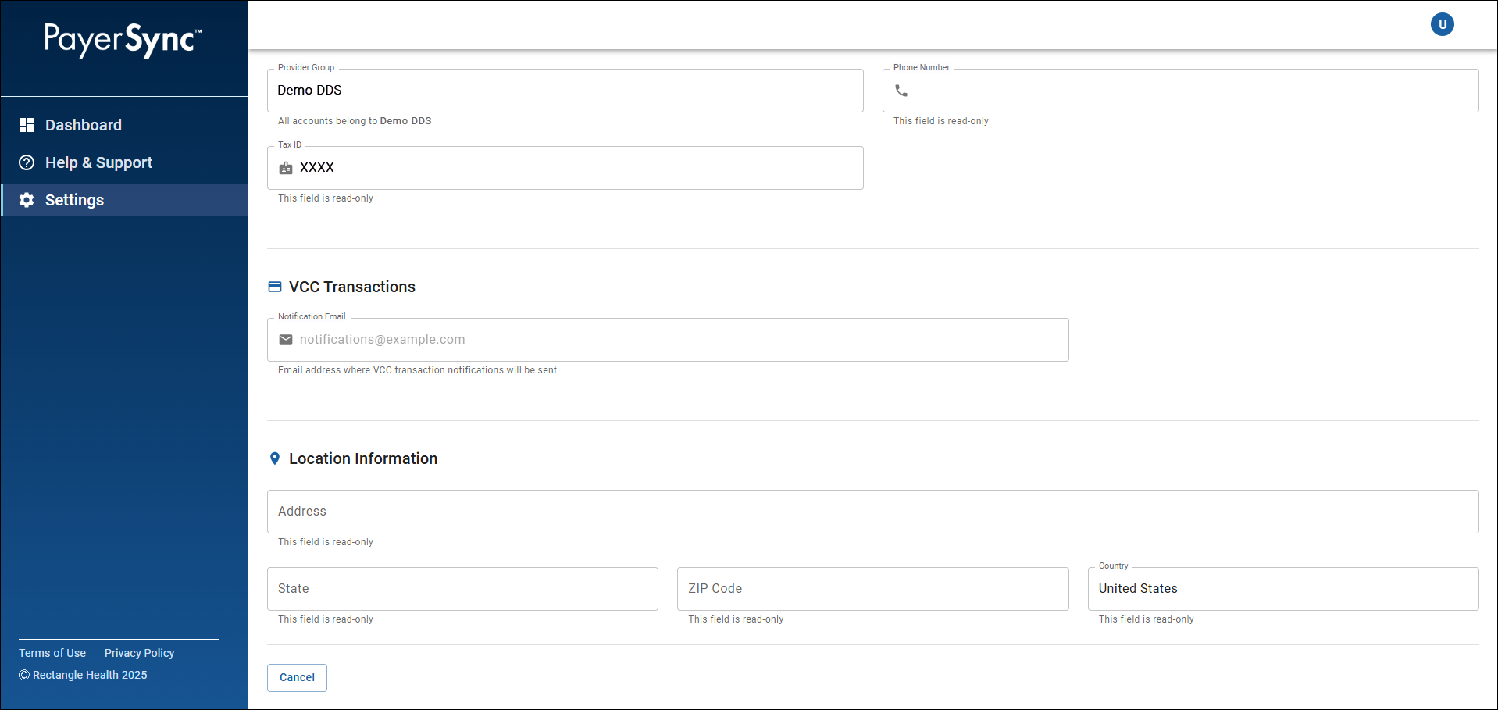Focus the Notification Email input
Viewport: 1498px width, 710px height.
[x=668, y=340]
